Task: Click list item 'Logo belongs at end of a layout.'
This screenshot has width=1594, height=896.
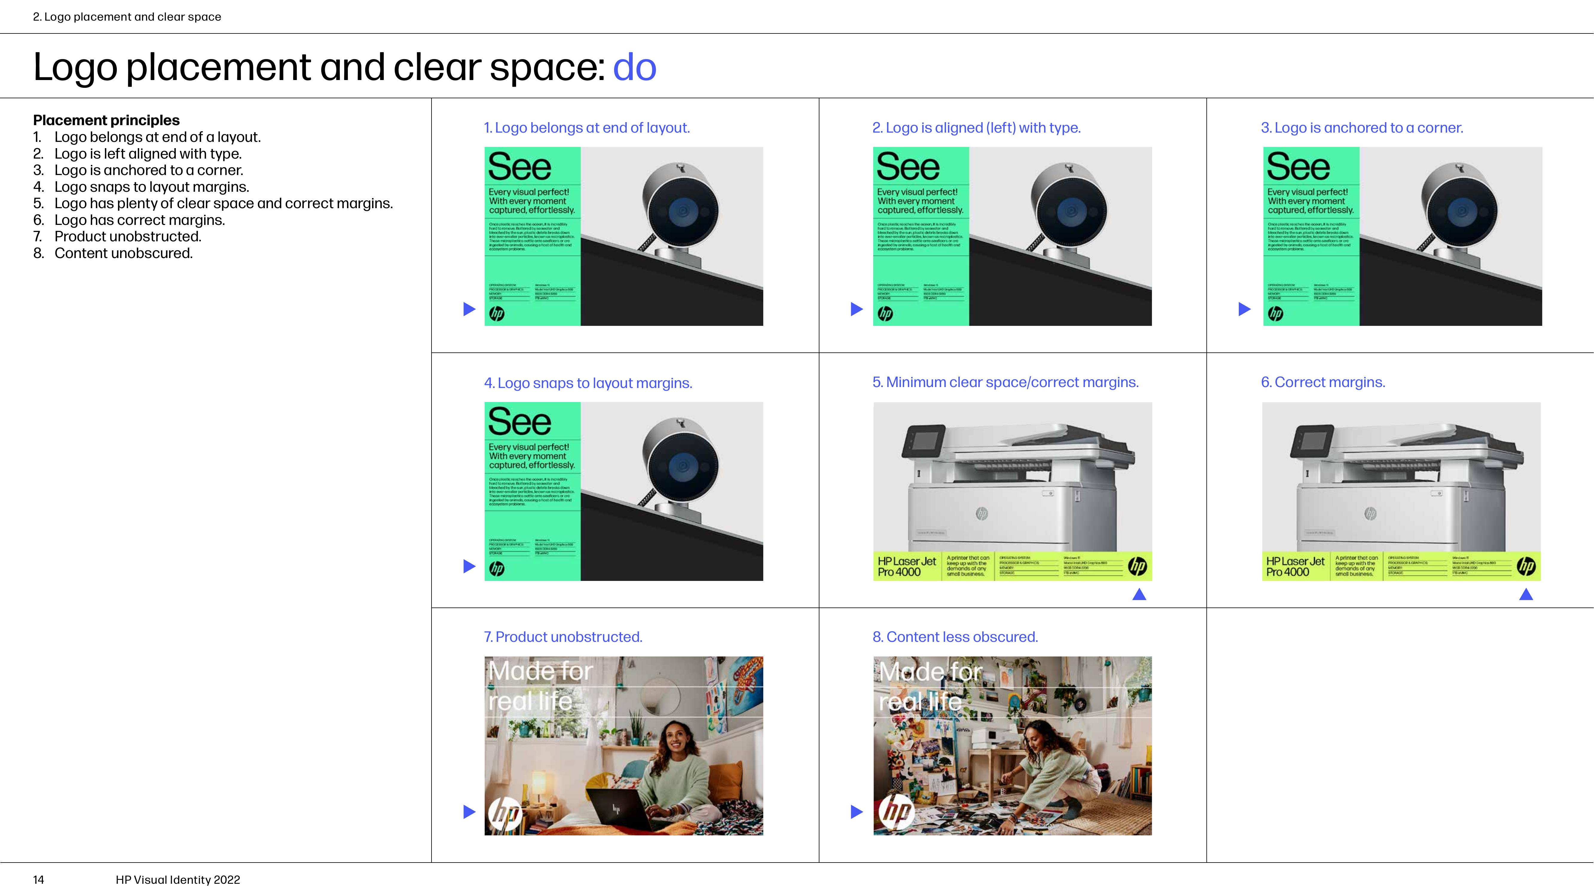Action: coord(158,137)
